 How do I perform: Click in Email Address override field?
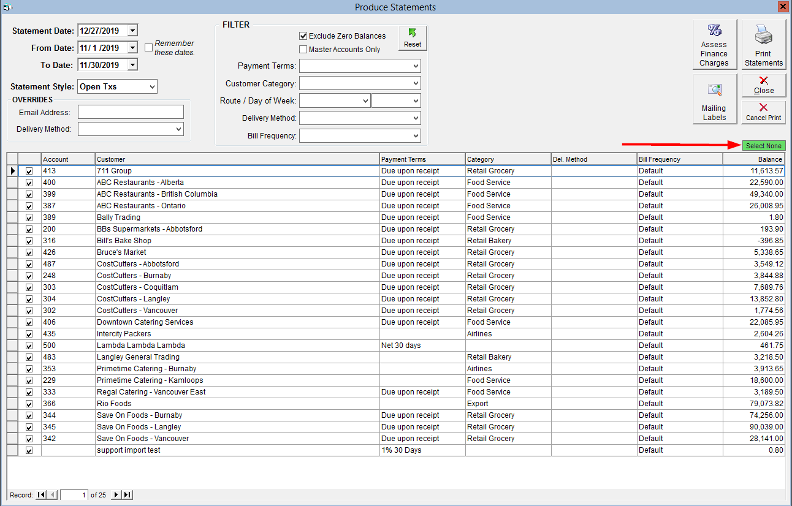coord(131,112)
